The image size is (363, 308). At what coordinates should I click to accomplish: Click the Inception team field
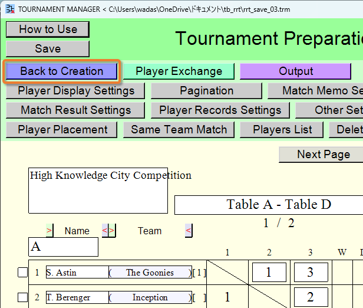150,297
